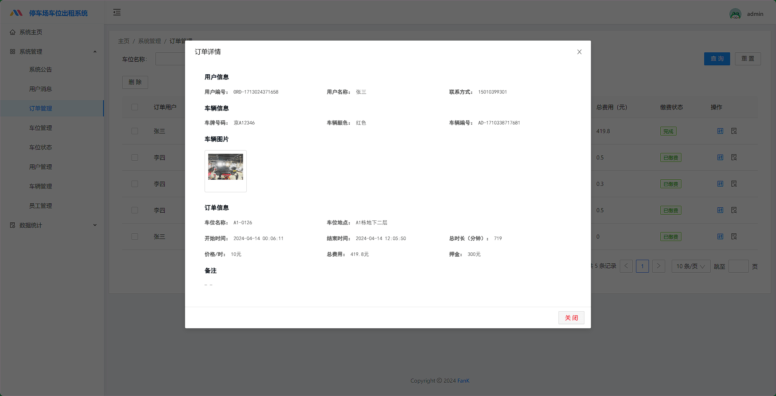Check the third 李四 order row checkbox
The image size is (776, 396).
(135, 210)
